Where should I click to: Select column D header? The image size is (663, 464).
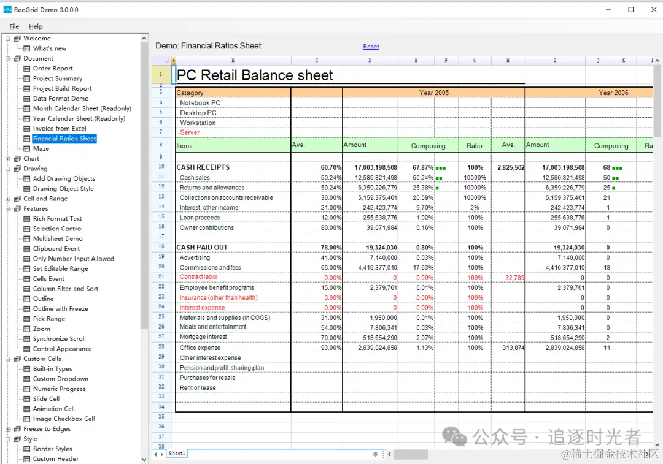coord(370,61)
